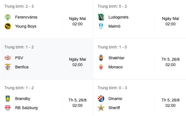
Task: Click Dinamo match aggregate score 0 - 3
Action: [112, 88]
